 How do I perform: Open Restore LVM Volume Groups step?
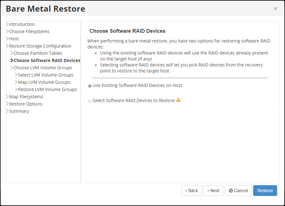47,89
